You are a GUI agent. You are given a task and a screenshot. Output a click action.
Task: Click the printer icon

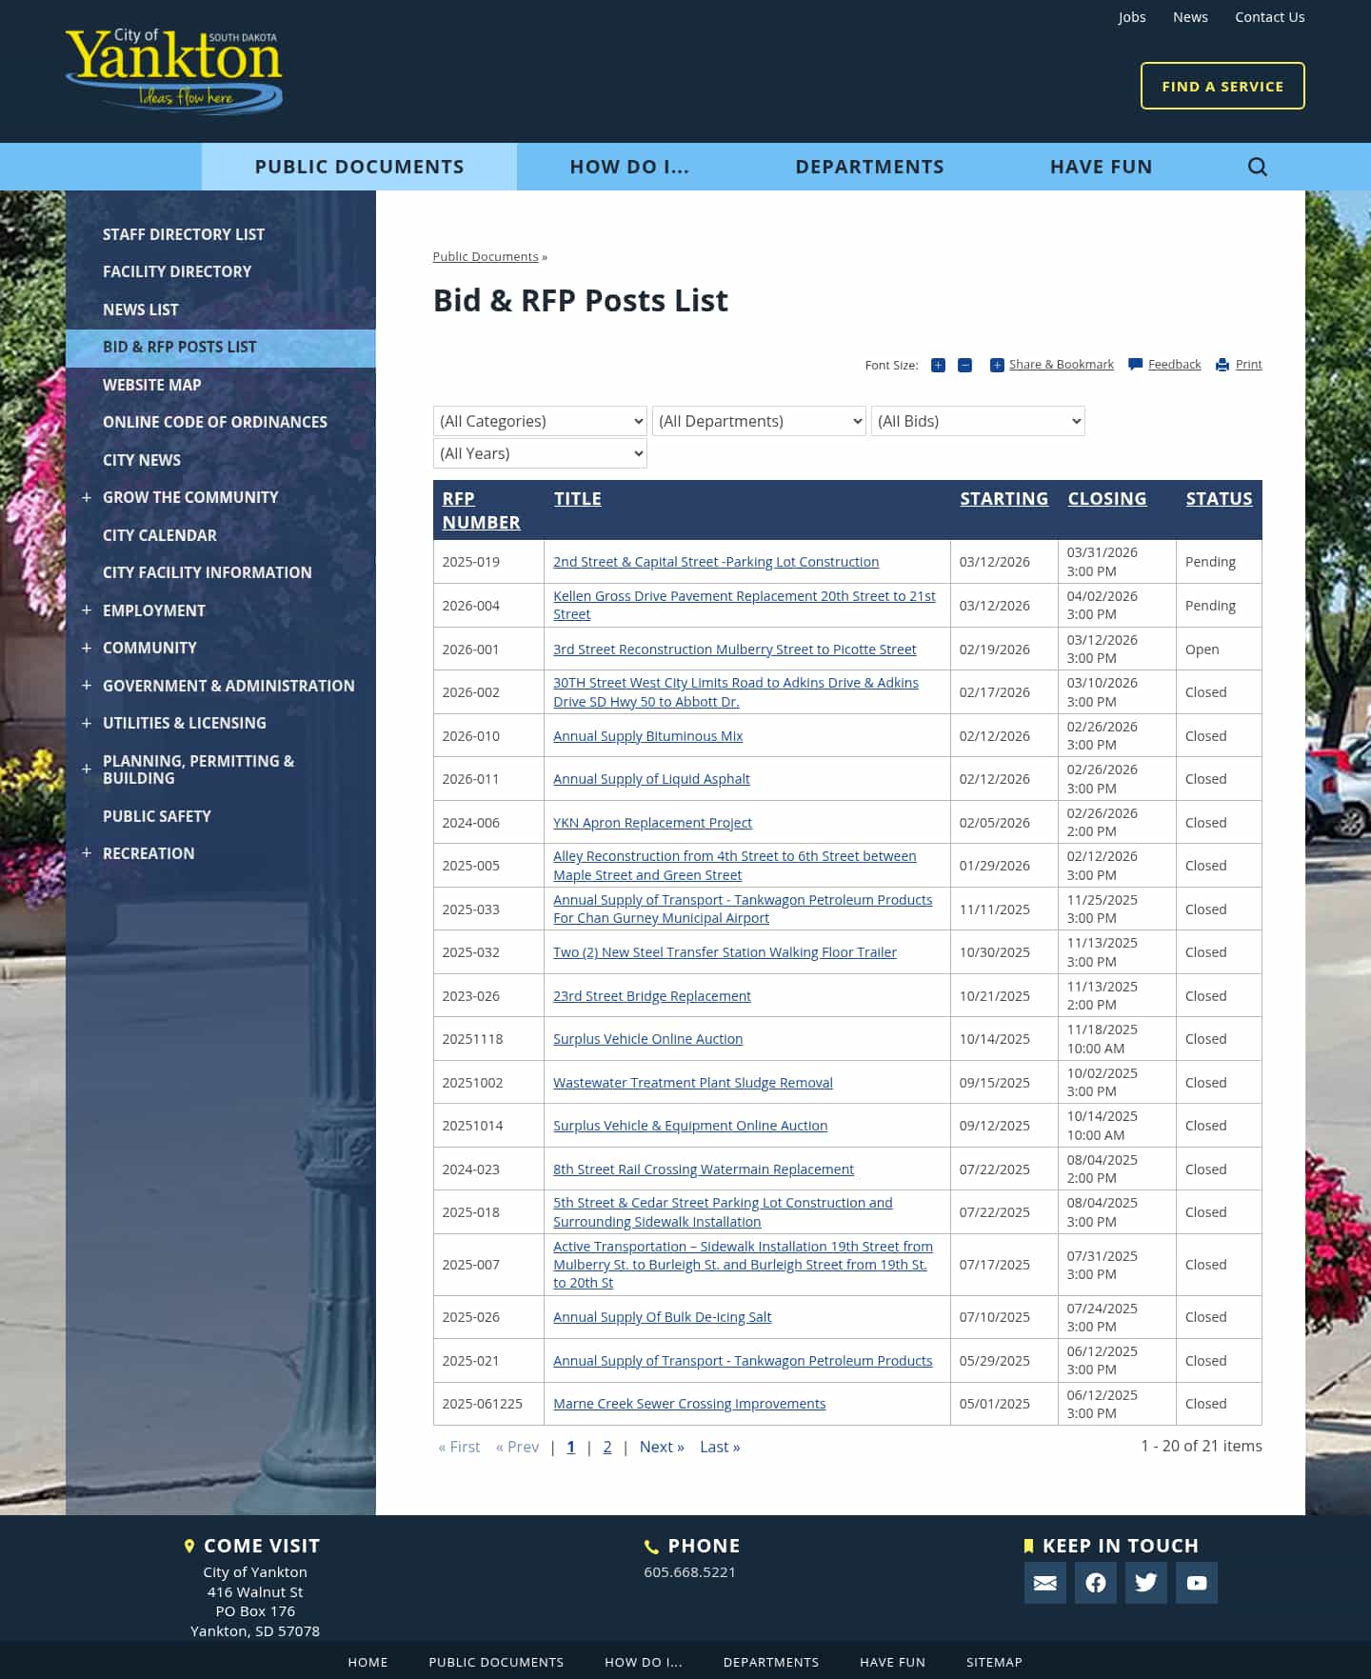(x=1222, y=365)
